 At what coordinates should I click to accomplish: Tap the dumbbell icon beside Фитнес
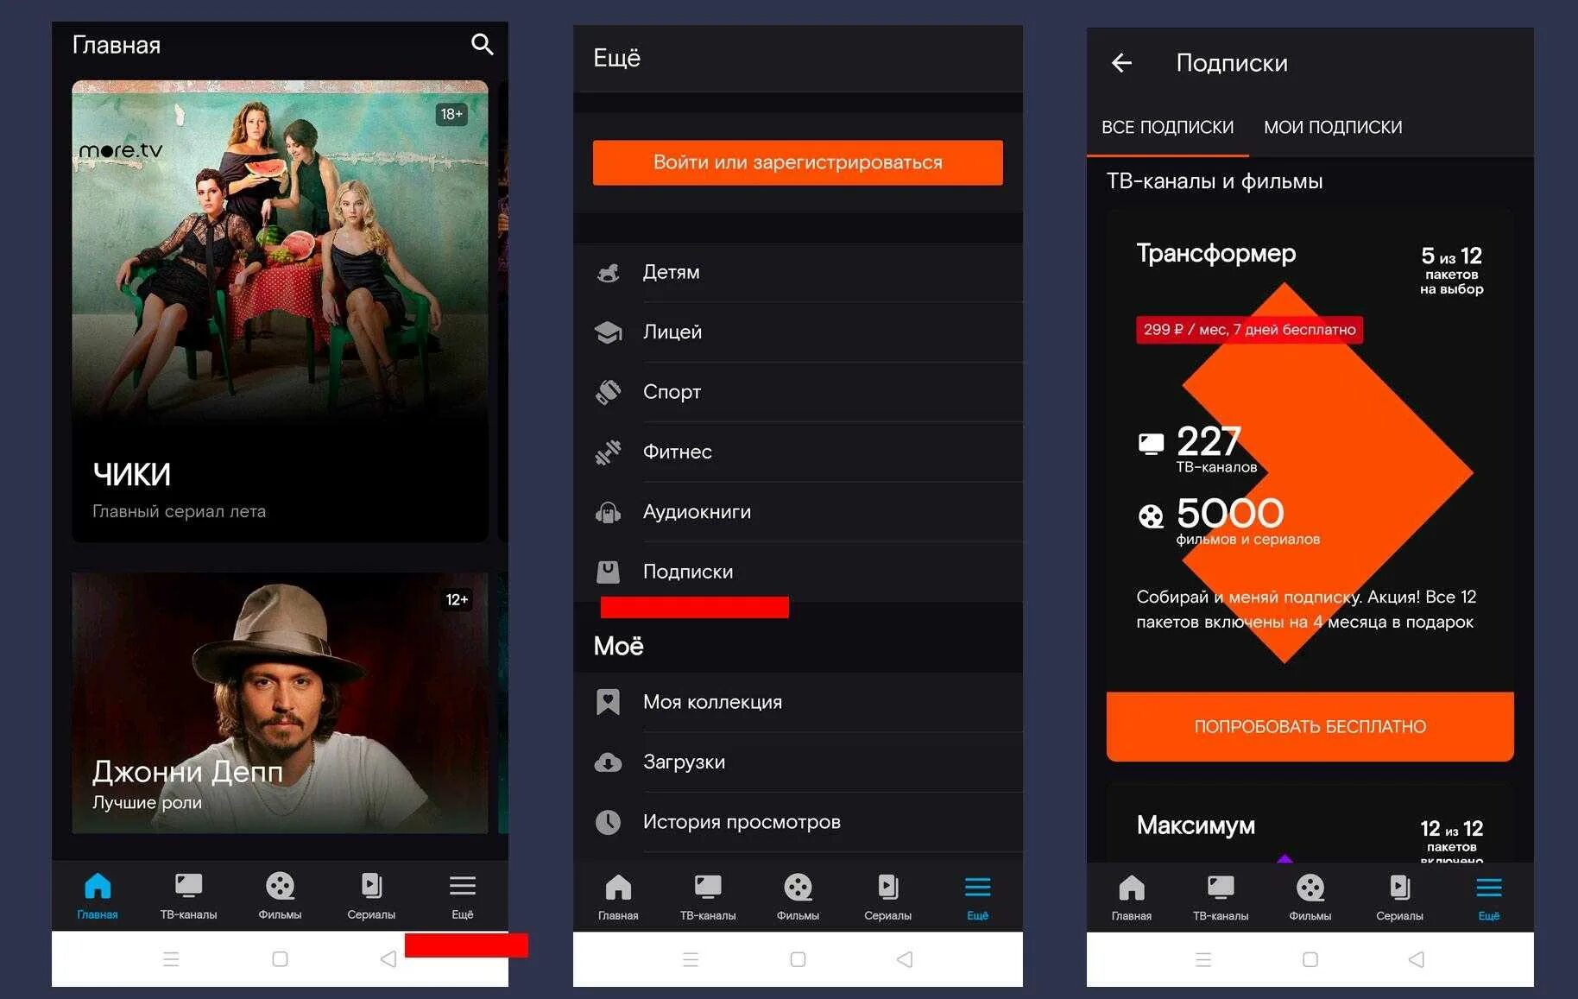coord(608,452)
